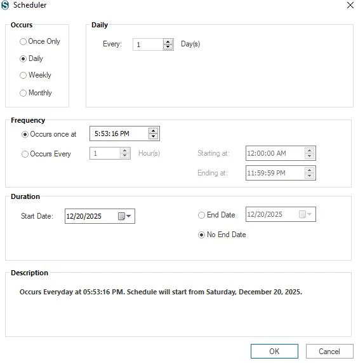The width and height of the screenshot is (358, 363).
Task: Decrement the Occurs once at time
Action: coord(153,136)
